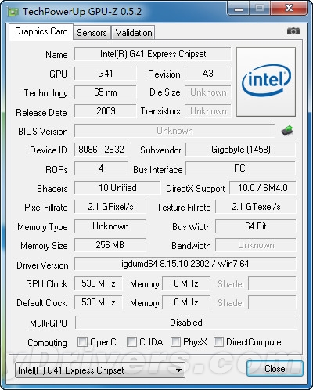This screenshot has height=390, width=313.
Task: Click Subvendor field Gigabyte (1458)
Action: pos(240,150)
